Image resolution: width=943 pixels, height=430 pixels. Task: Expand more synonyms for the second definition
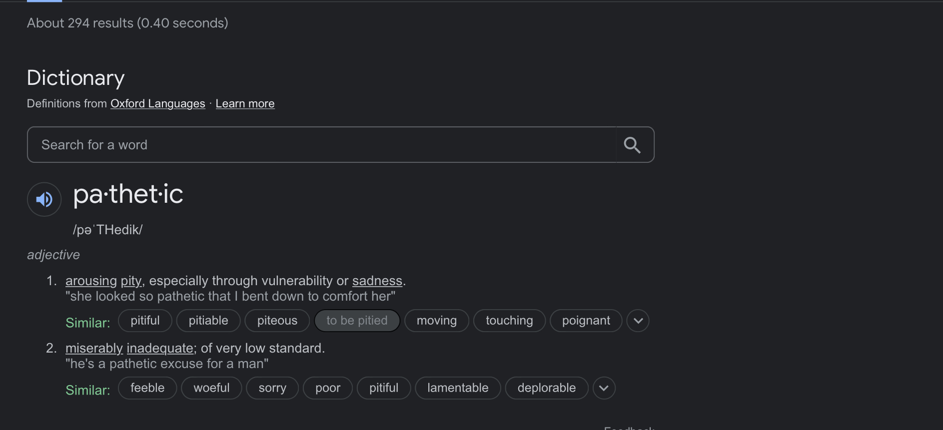(x=604, y=388)
